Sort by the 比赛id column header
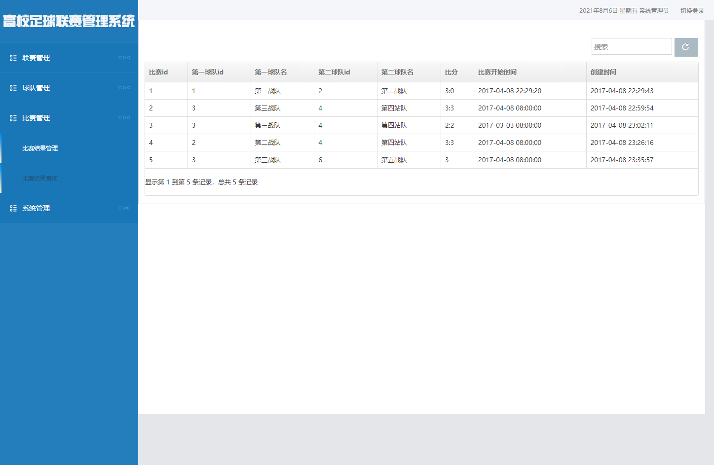 pyautogui.click(x=158, y=72)
